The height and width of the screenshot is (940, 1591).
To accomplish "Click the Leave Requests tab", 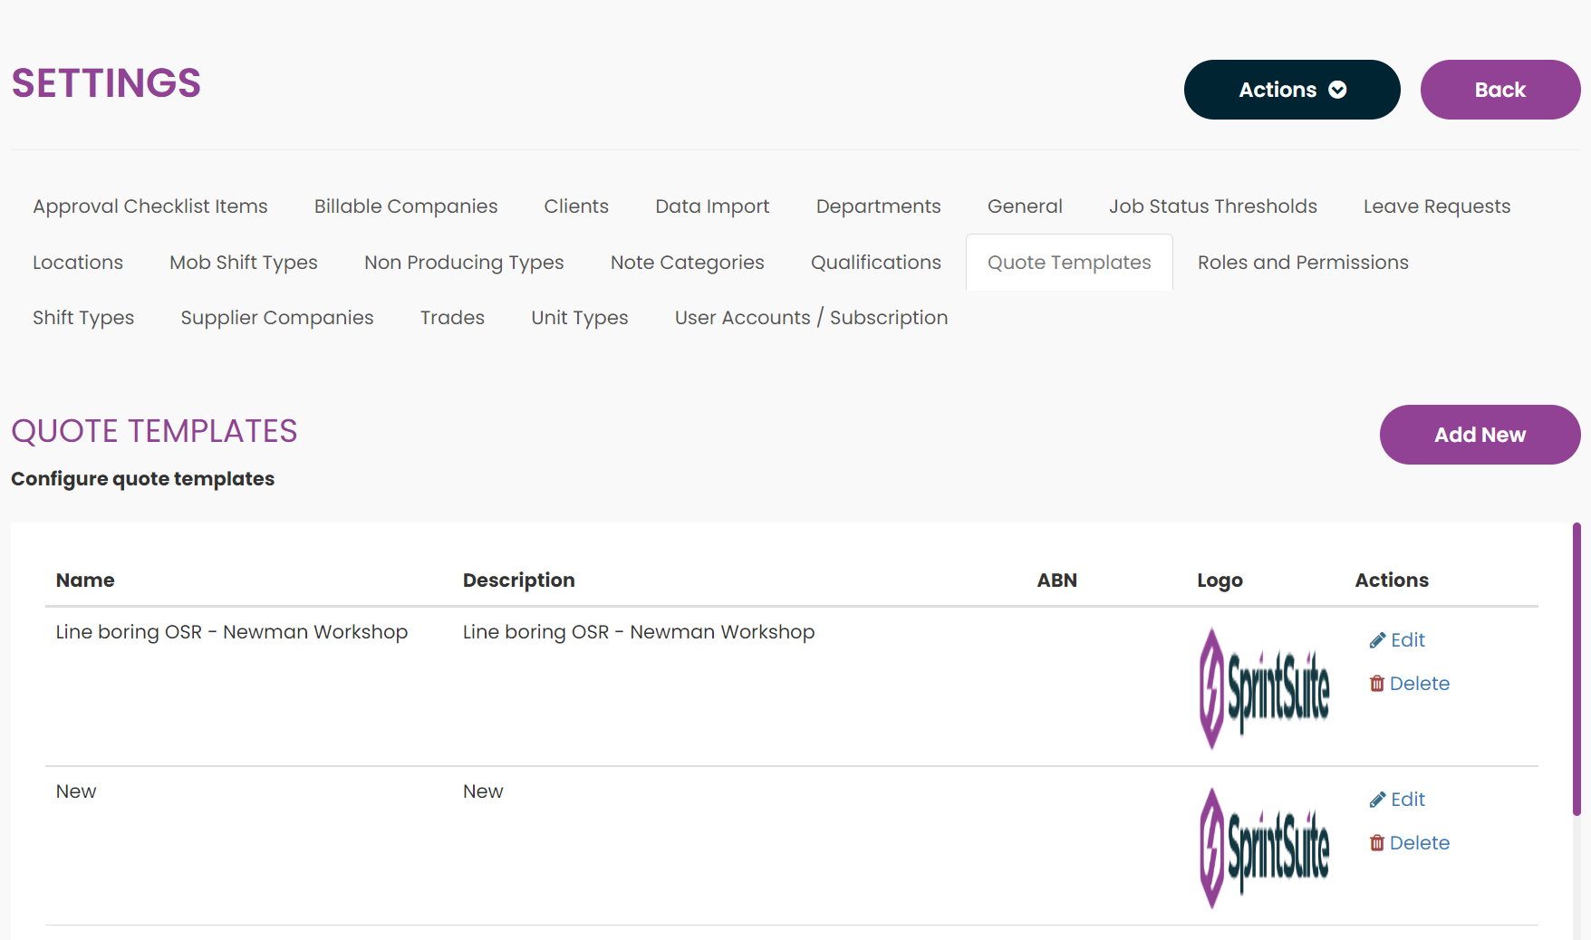I will coord(1436,206).
